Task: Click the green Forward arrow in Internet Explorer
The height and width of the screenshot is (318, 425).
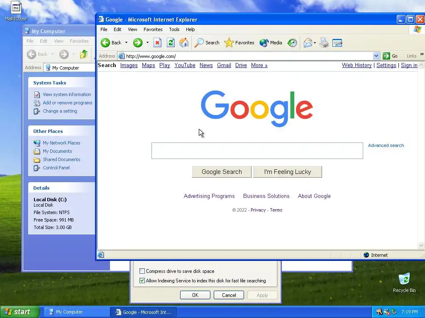Action: tap(138, 43)
